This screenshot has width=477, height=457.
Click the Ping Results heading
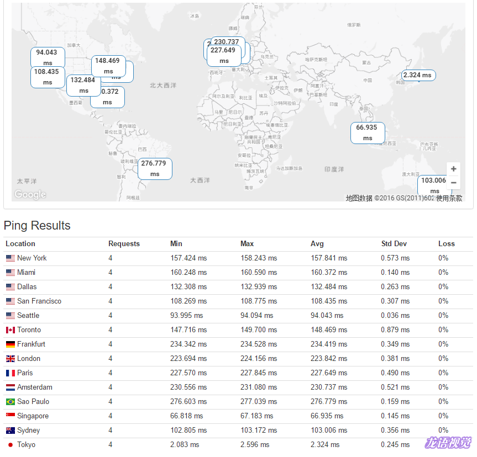point(37,225)
